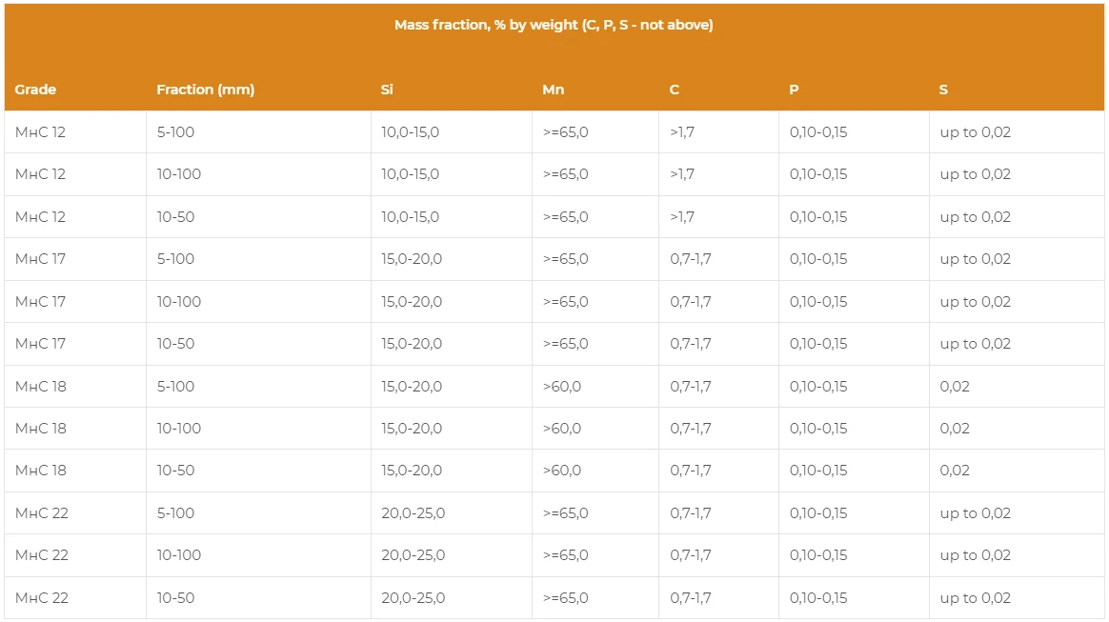Click the C column header
Viewport: 1109px width, 622px height.
pyautogui.click(x=674, y=90)
